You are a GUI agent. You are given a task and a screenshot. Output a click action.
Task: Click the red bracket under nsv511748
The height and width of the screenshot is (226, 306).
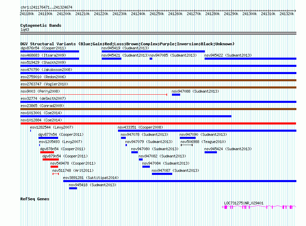56,174
